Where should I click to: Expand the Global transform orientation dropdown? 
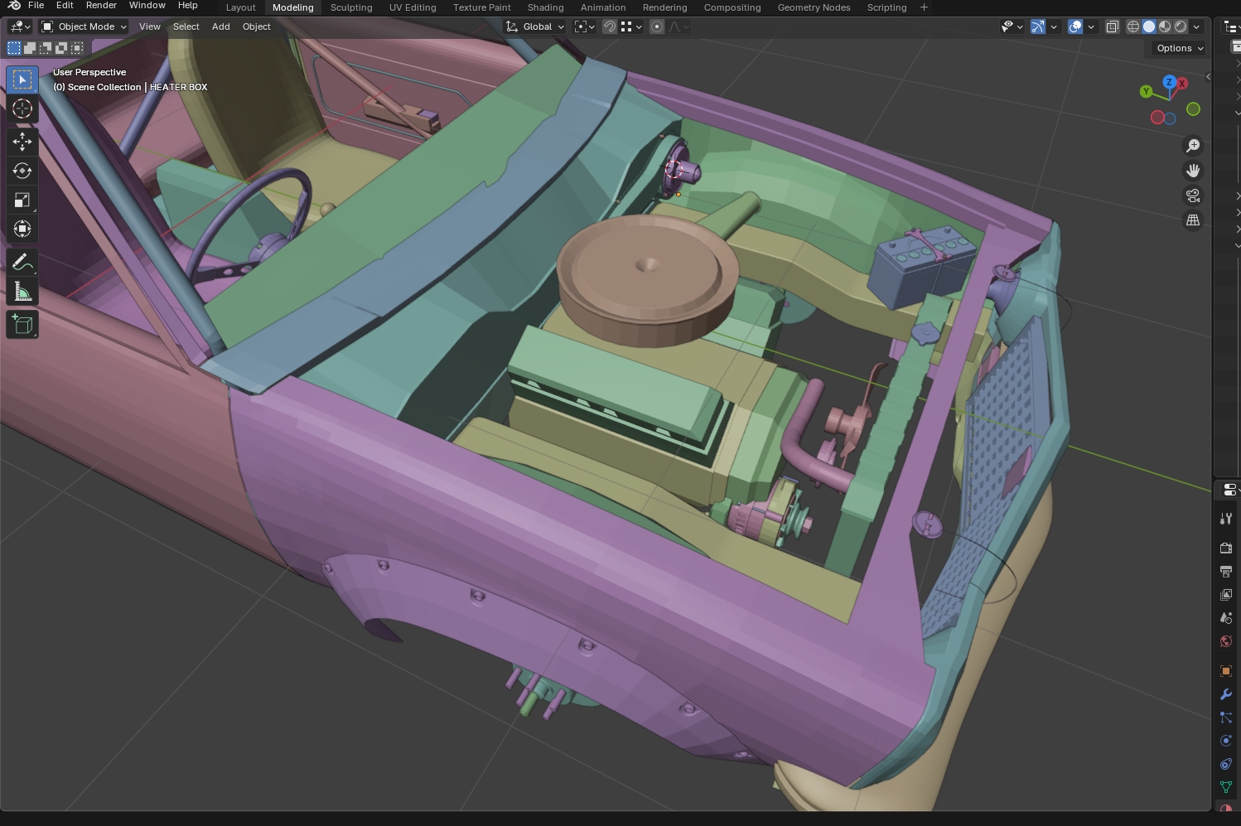[x=536, y=27]
